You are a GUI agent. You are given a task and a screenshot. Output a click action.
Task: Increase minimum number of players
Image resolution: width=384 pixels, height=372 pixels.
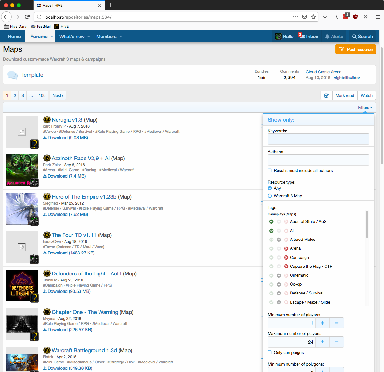coord(322,323)
